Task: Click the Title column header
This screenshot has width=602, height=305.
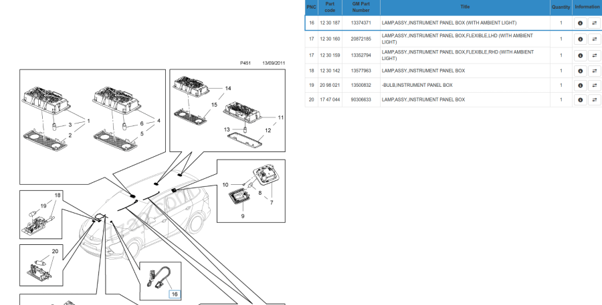Action: point(465,7)
